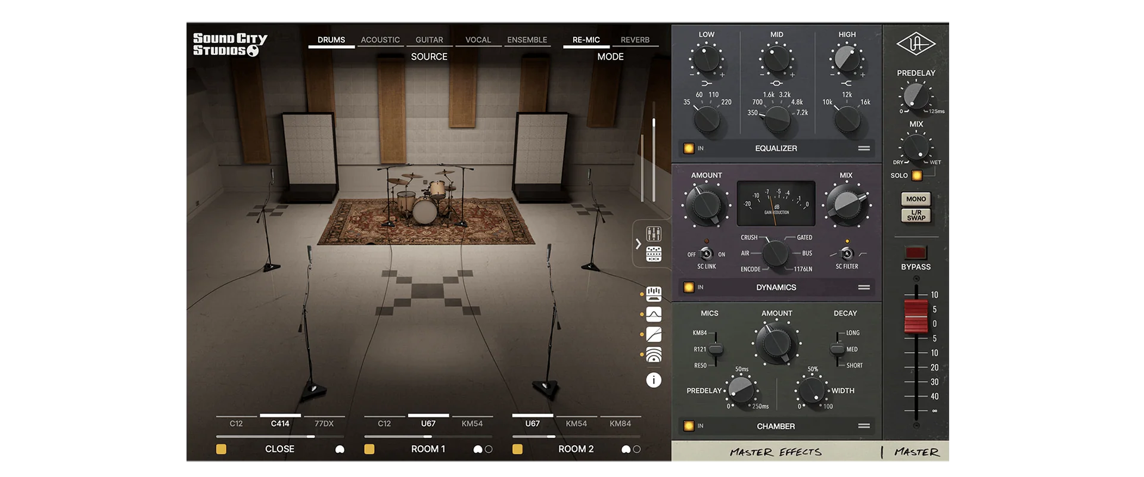Select ROOM 1 cardioid pattern icon

[477, 450]
